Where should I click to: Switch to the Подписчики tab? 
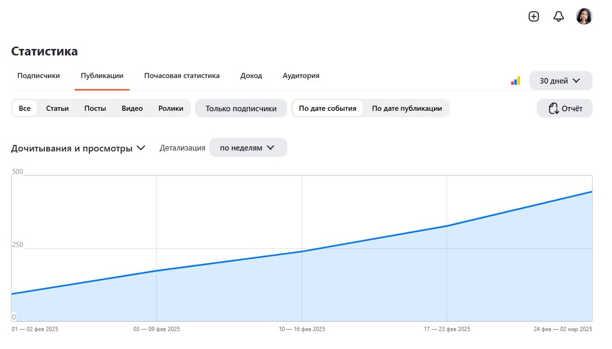(x=39, y=75)
